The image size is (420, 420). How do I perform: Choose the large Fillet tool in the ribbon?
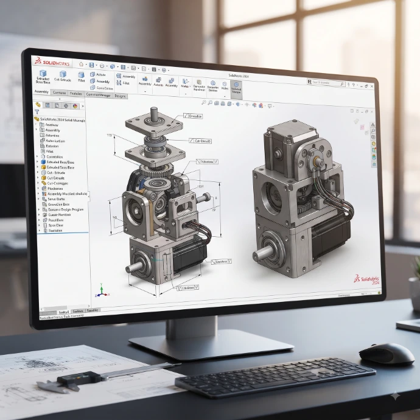82,77
